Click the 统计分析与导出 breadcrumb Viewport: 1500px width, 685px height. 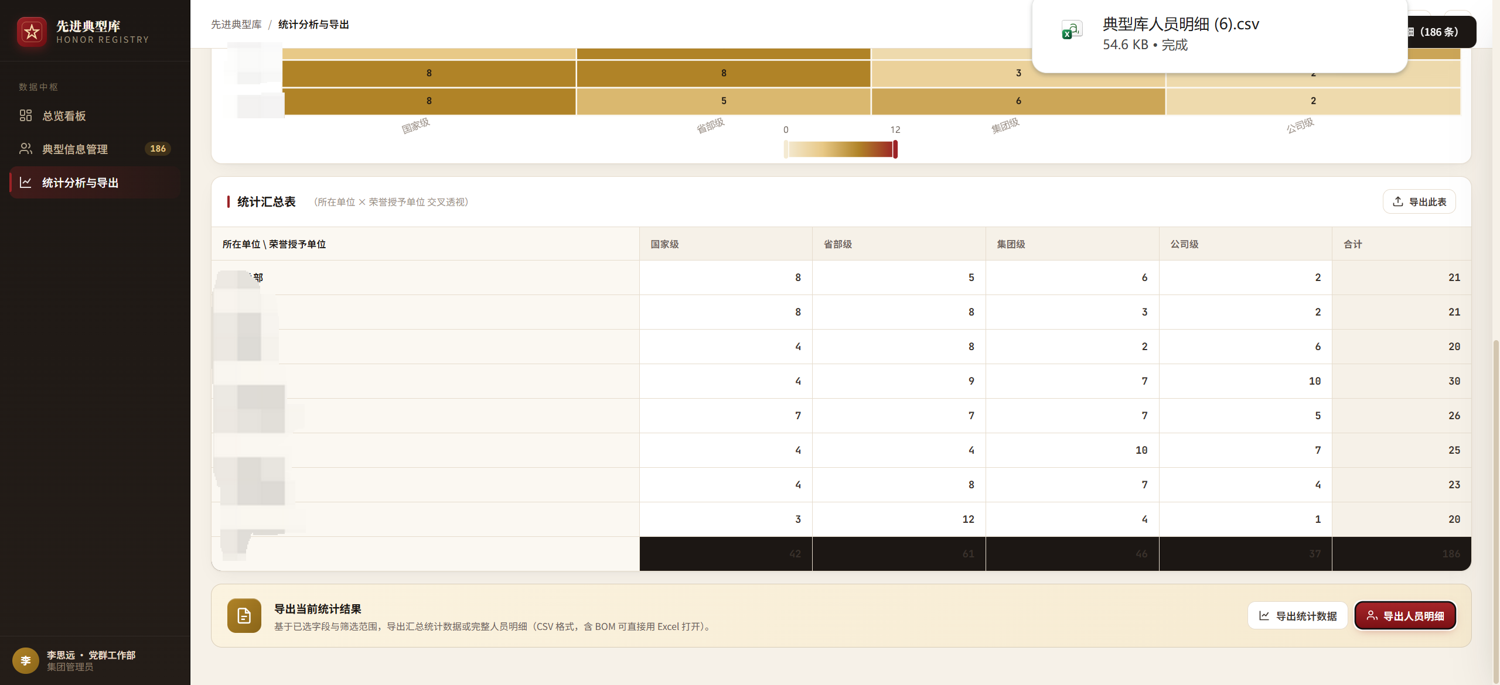pyautogui.click(x=313, y=25)
